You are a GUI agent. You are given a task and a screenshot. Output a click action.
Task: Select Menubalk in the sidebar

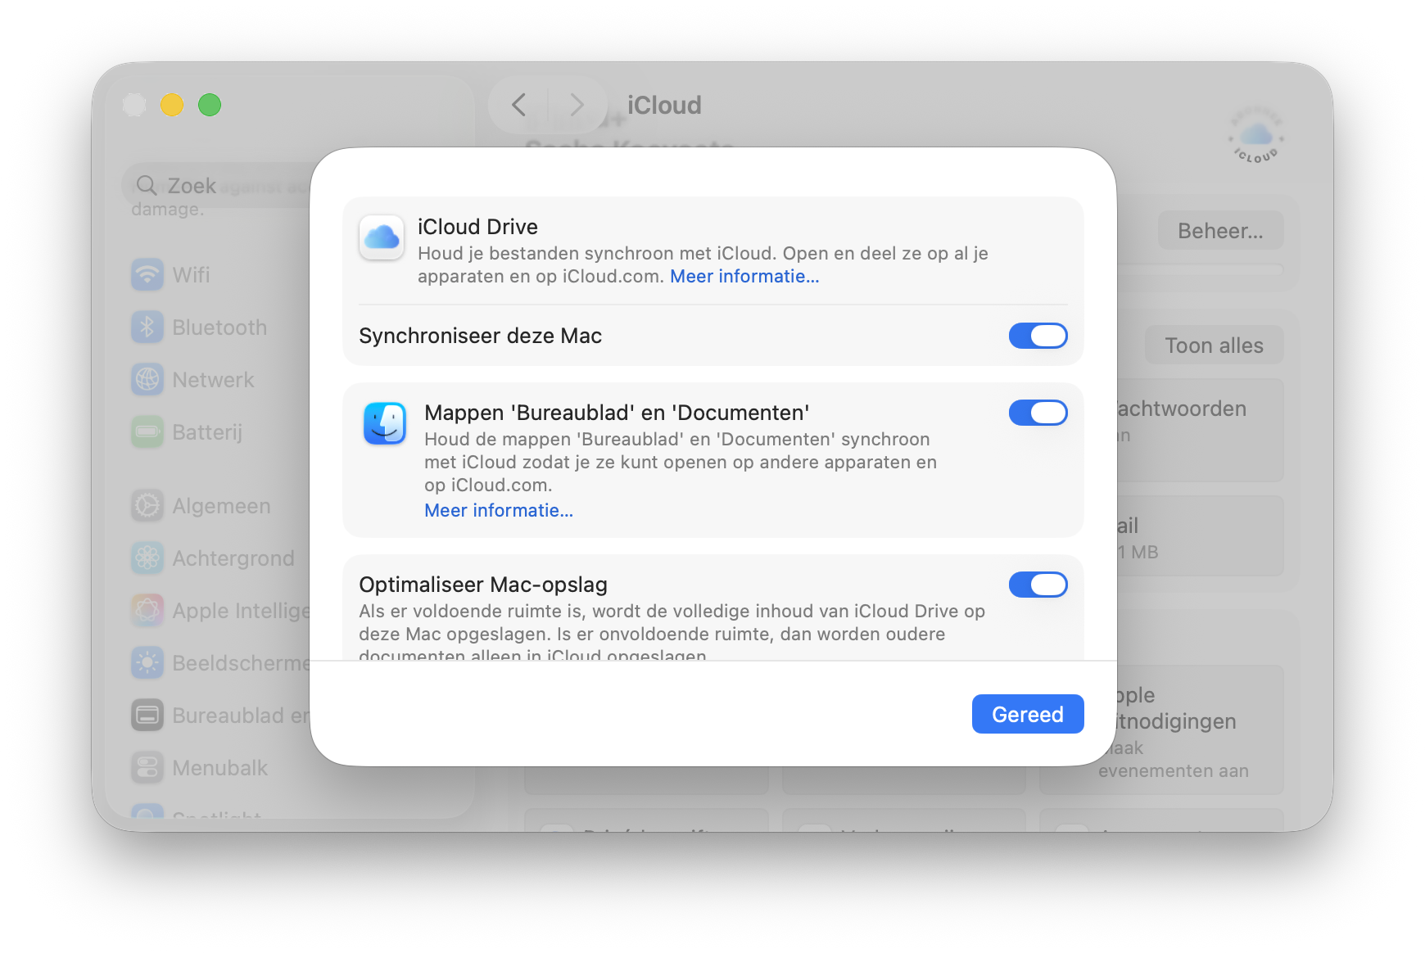pyautogui.click(x=147, y=767)
